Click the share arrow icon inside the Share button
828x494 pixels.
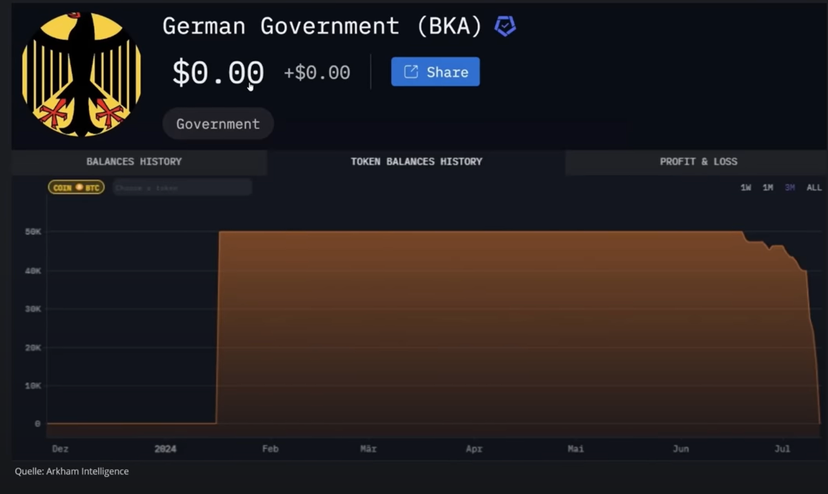[x=411, y=72]
